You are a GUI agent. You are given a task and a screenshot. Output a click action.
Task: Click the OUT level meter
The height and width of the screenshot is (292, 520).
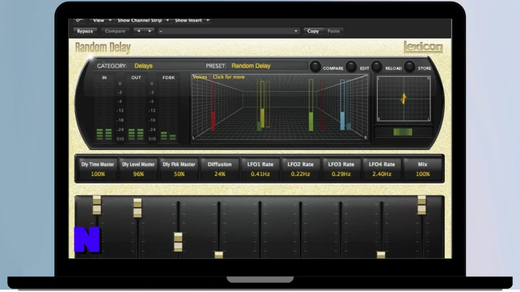136,112
